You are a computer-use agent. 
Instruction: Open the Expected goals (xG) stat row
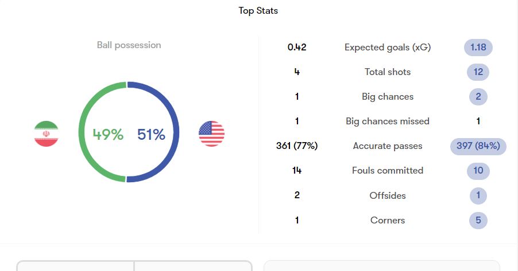[388, 48]
